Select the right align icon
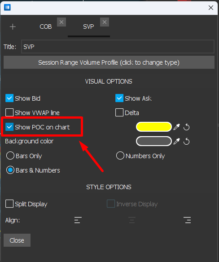The image size is (219, 262). pos(187,220)
